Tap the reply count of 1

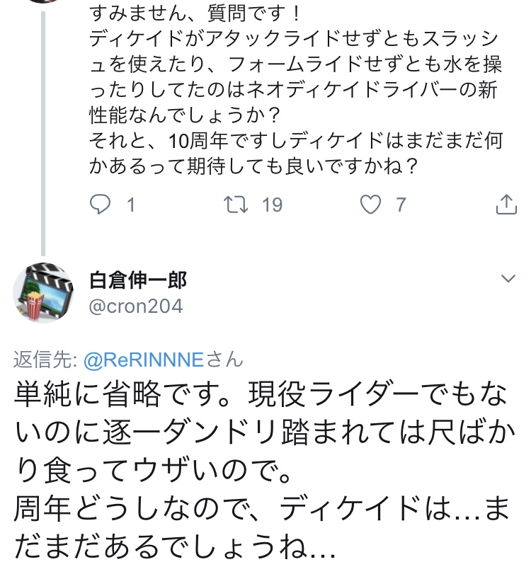coord(130,205)
